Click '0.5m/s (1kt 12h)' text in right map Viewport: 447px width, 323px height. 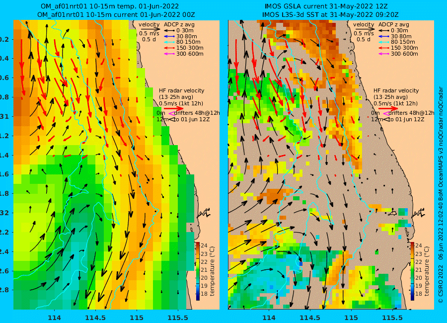(x=396, y=103)
